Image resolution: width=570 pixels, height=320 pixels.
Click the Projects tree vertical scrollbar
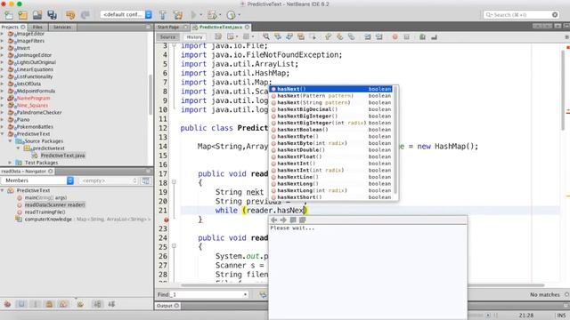[151, 94]
